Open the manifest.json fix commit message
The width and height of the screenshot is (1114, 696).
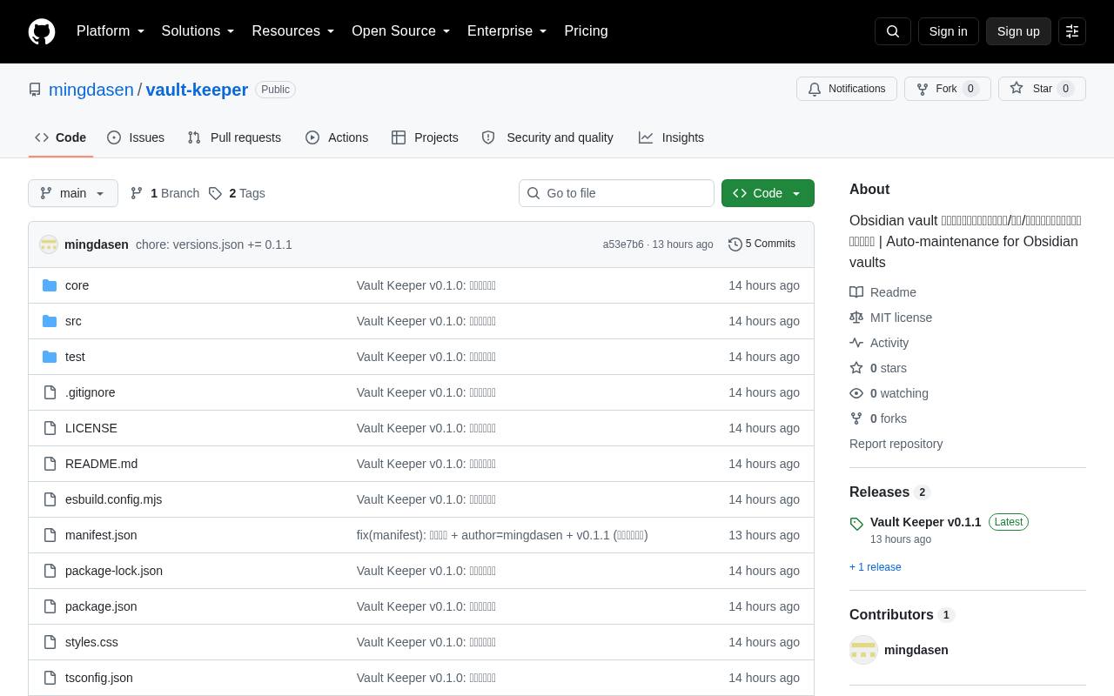[502, 535]
